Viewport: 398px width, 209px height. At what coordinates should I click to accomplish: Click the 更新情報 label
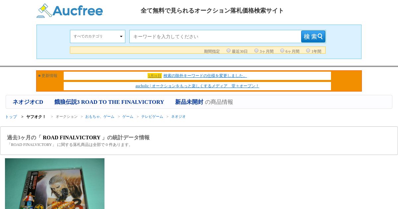coord(48,76)
